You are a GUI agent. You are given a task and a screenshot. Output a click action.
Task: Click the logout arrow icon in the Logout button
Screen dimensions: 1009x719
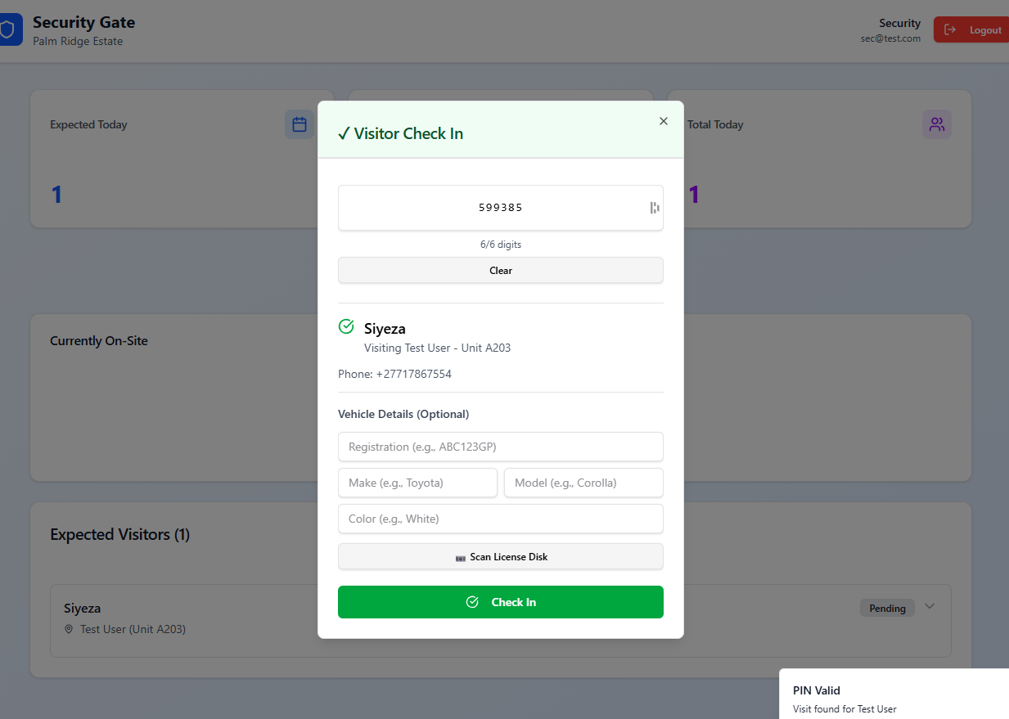[x=950, y=29]
